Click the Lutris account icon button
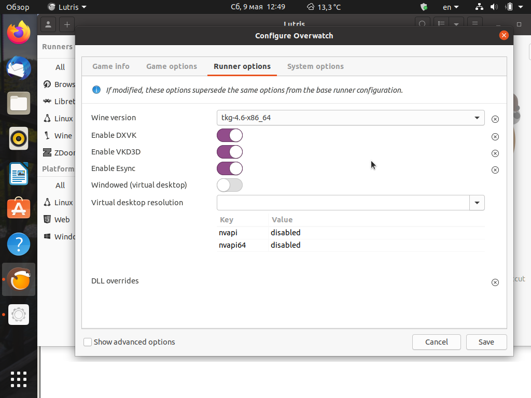This screenshot has height=398, width=531. [x=48, y=24]
